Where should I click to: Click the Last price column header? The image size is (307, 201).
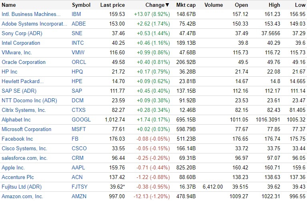[x=112, y=5]
